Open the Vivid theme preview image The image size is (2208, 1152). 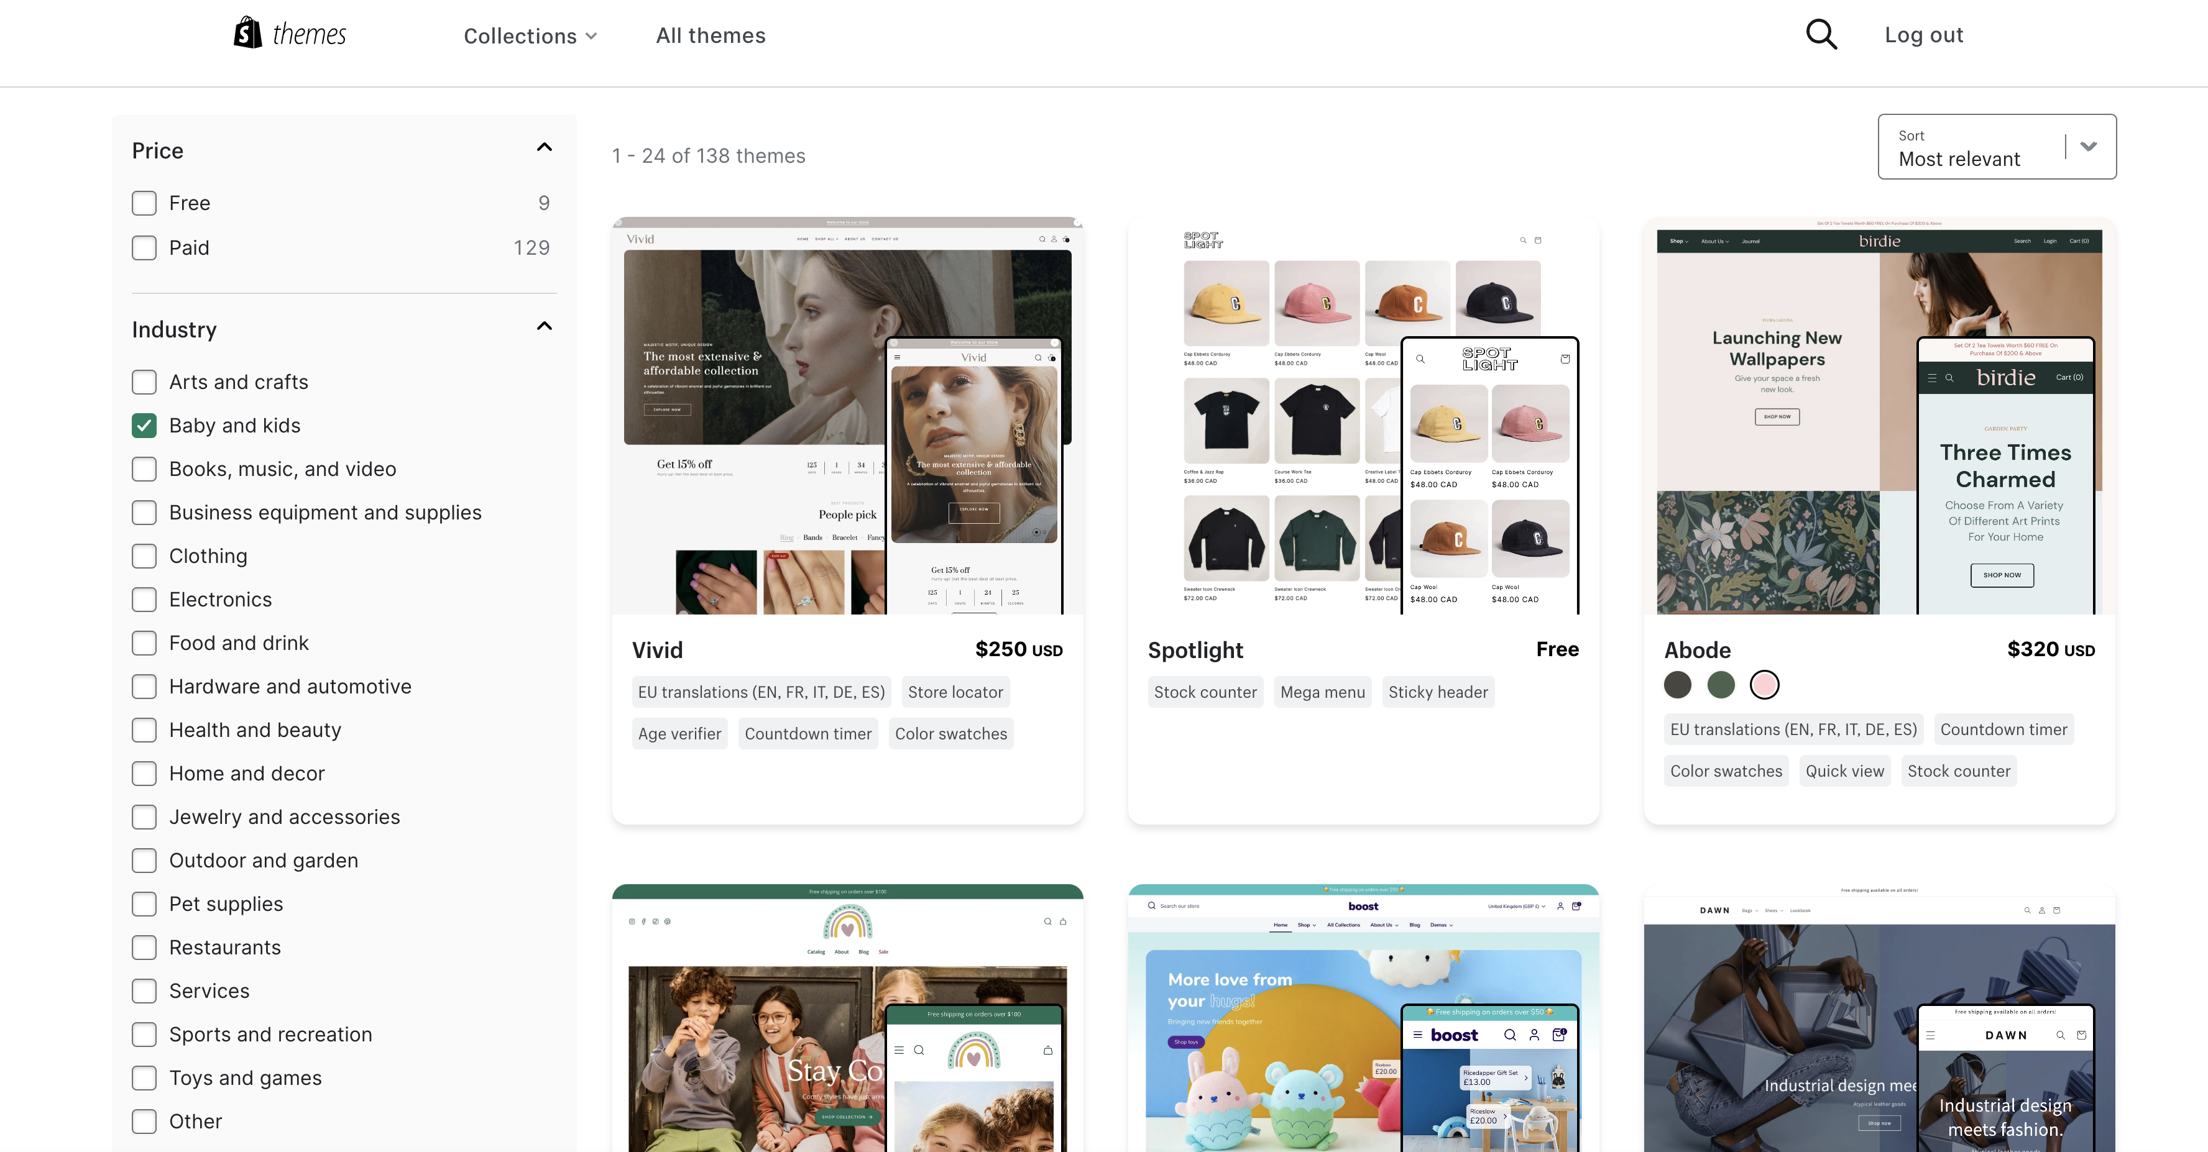(x=847, y=416)
